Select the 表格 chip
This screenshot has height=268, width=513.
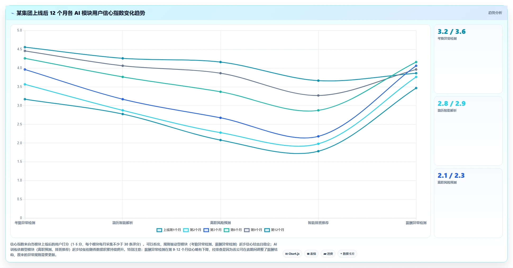pyautogui.click(x=311, y=254)
